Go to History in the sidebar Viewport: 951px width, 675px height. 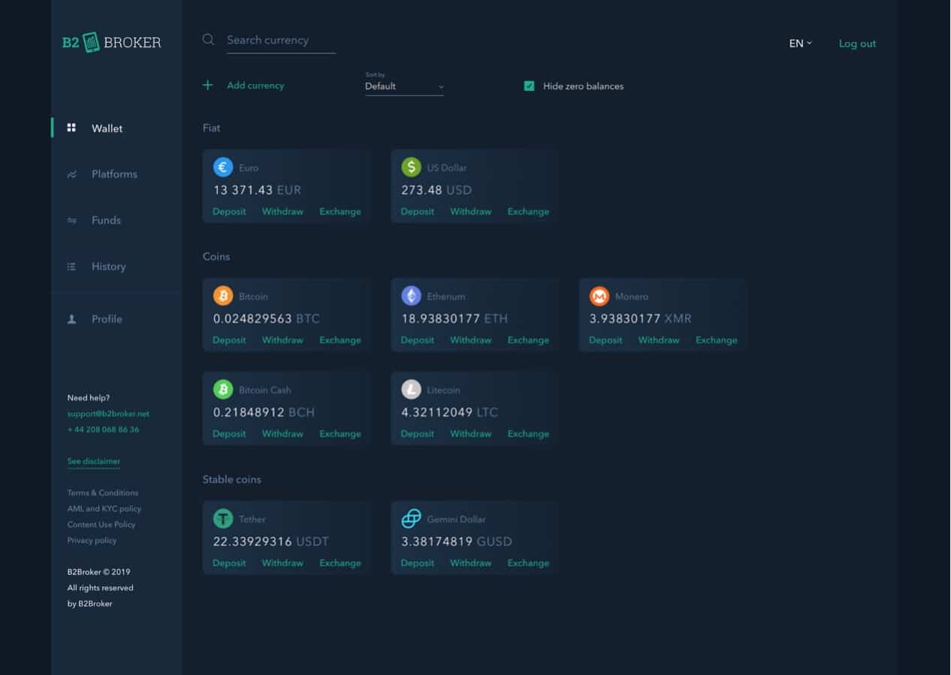[108, 267]
